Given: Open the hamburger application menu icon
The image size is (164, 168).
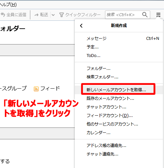Looking at the screenshot, I should 158,15.
